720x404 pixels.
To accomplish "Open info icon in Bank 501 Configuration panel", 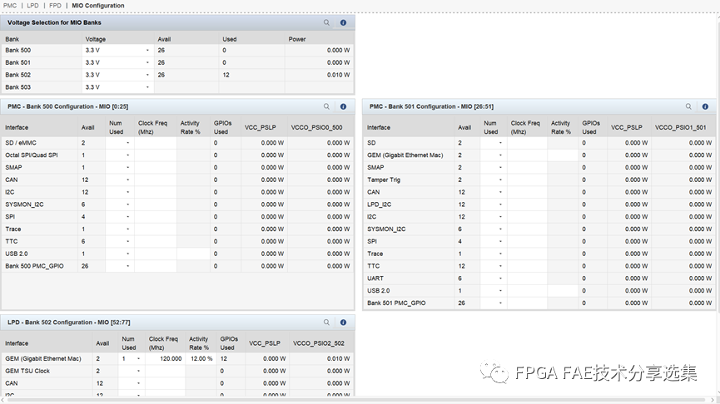I will [x=705, y=106].
